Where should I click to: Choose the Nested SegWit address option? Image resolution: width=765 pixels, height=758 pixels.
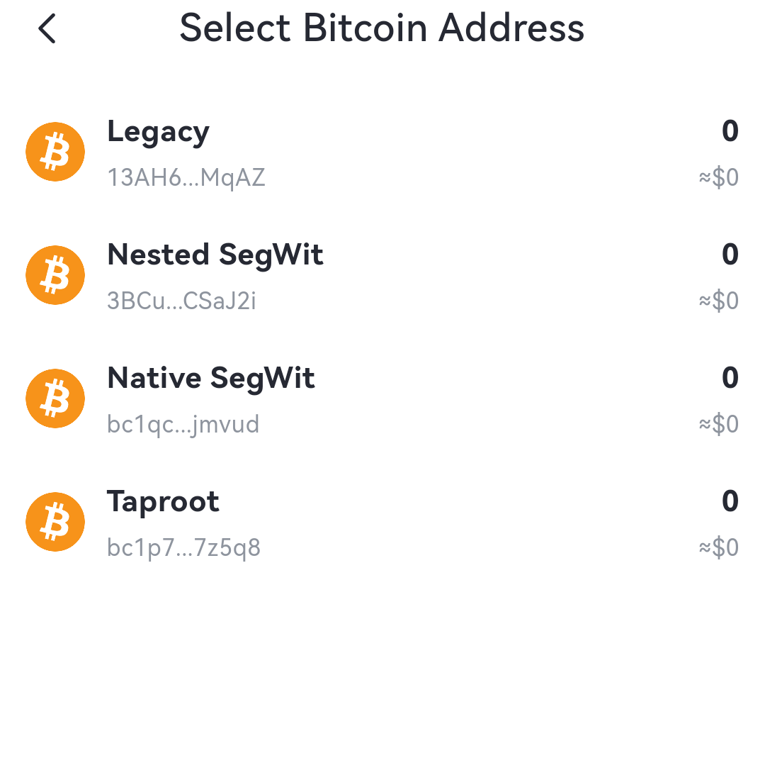(215, 255)
